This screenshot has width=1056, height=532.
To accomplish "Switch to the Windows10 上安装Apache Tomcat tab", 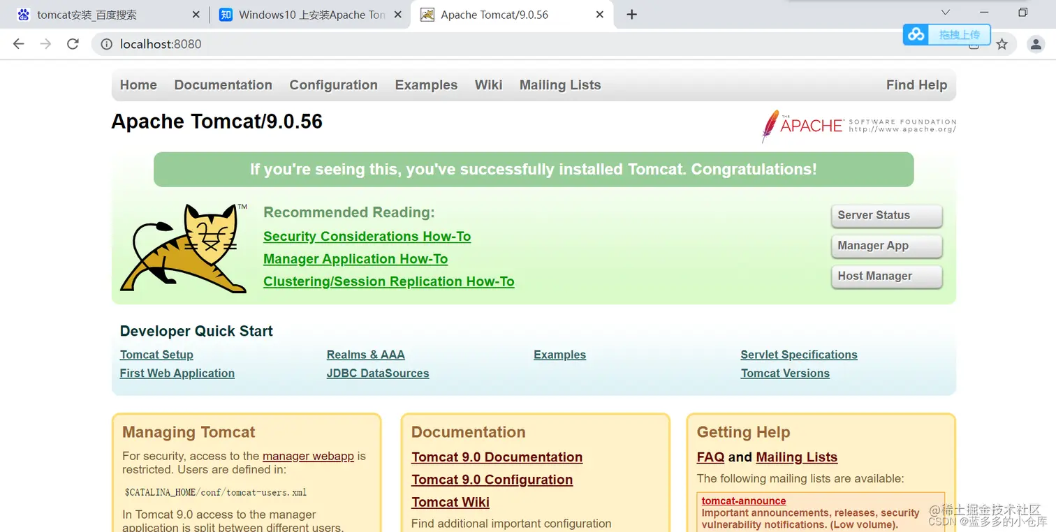I will pos(311,15).
